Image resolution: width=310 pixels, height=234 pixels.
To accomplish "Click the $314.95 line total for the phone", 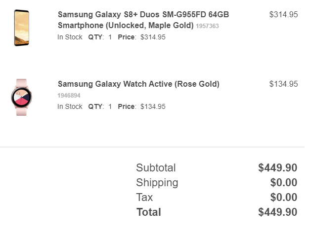I will [283, 15].
